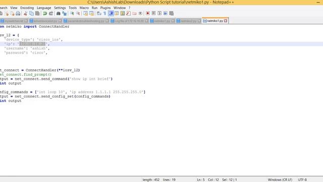Toggle the highlighted Indent Guide button
Screen dimensions: 323x182
click(111, 14)
